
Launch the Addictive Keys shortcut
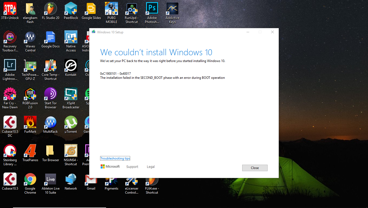tap(172, 13)
